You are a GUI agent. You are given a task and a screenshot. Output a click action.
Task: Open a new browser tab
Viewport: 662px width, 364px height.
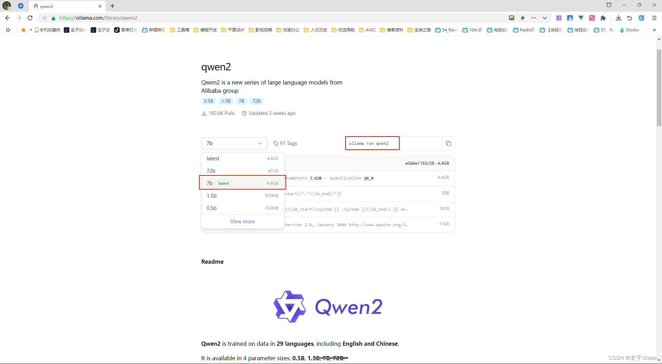click(x=112, y=6)
